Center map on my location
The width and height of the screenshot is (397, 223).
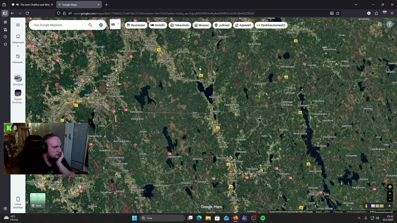click(x=390, y=187)
